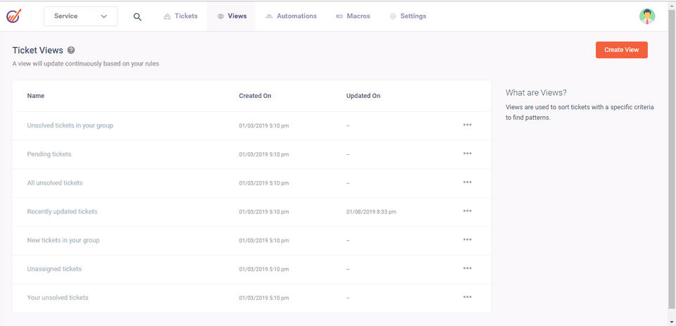The width and height of the screenshot is (676, 326).
Task: Open the Pending tickets view link
Action: click(x=49, y=154)
